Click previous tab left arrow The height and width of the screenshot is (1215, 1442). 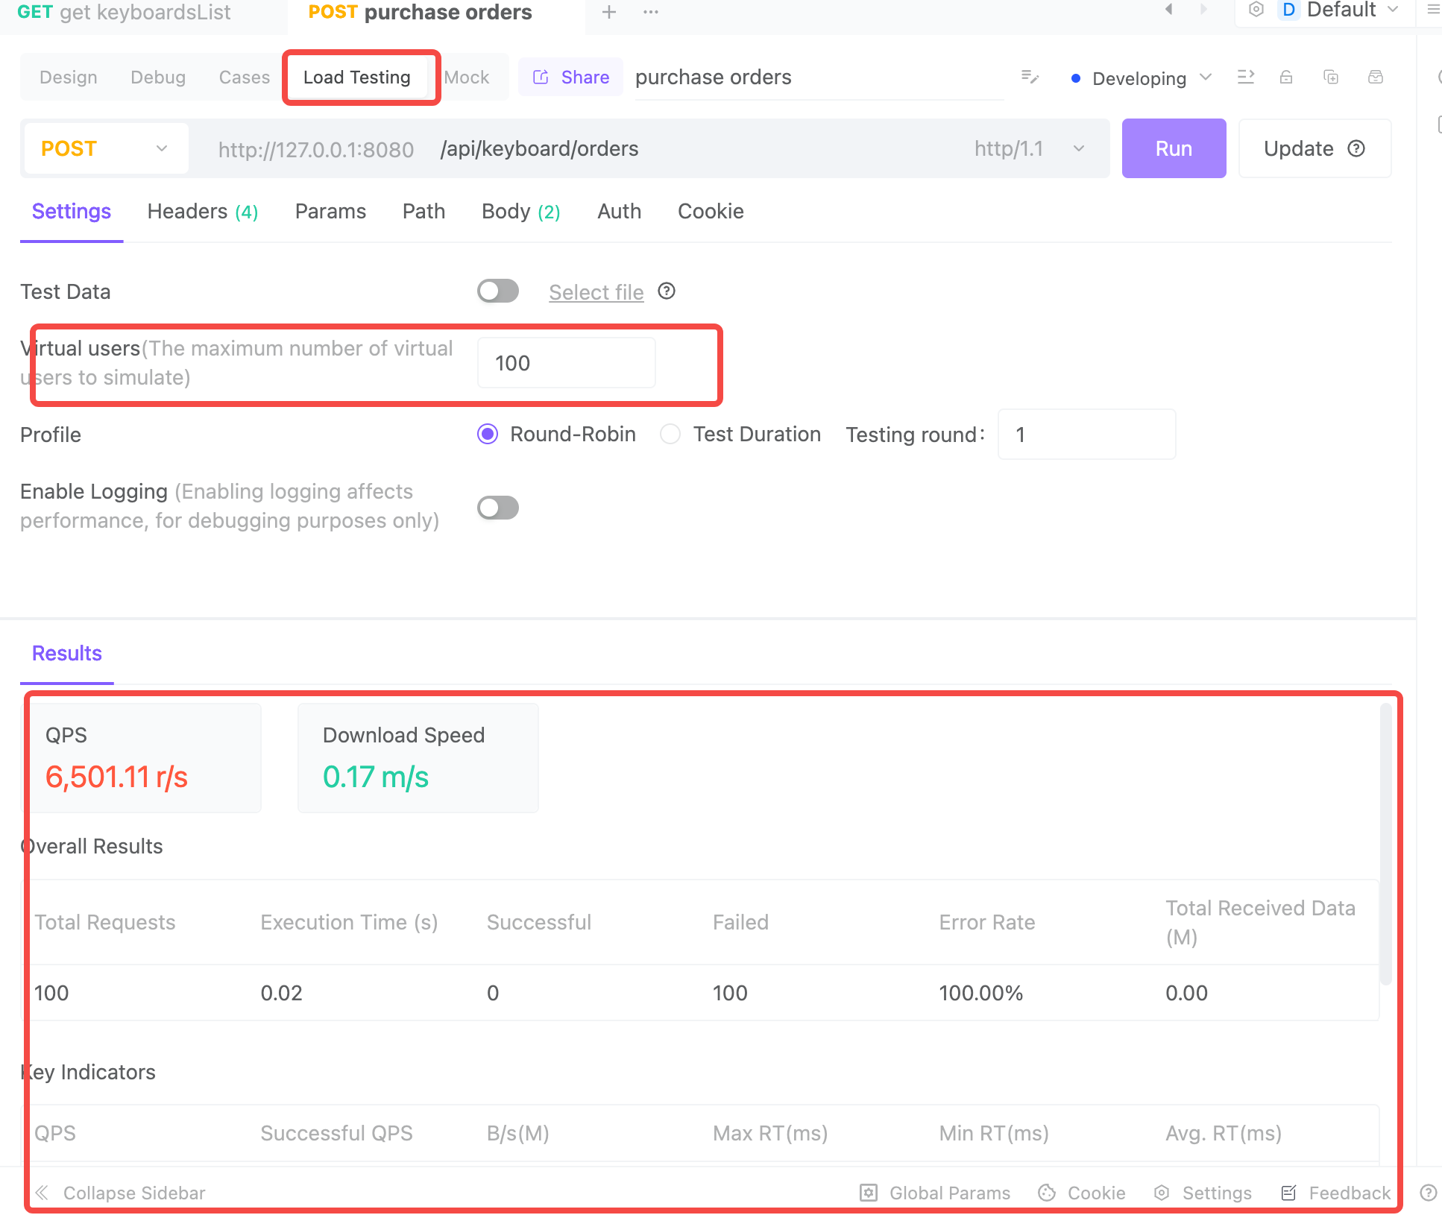click(x=1169, y=10)
